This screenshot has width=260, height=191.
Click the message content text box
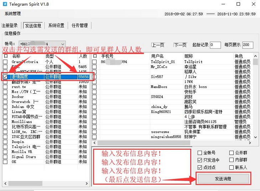click(x=142, y=167)
